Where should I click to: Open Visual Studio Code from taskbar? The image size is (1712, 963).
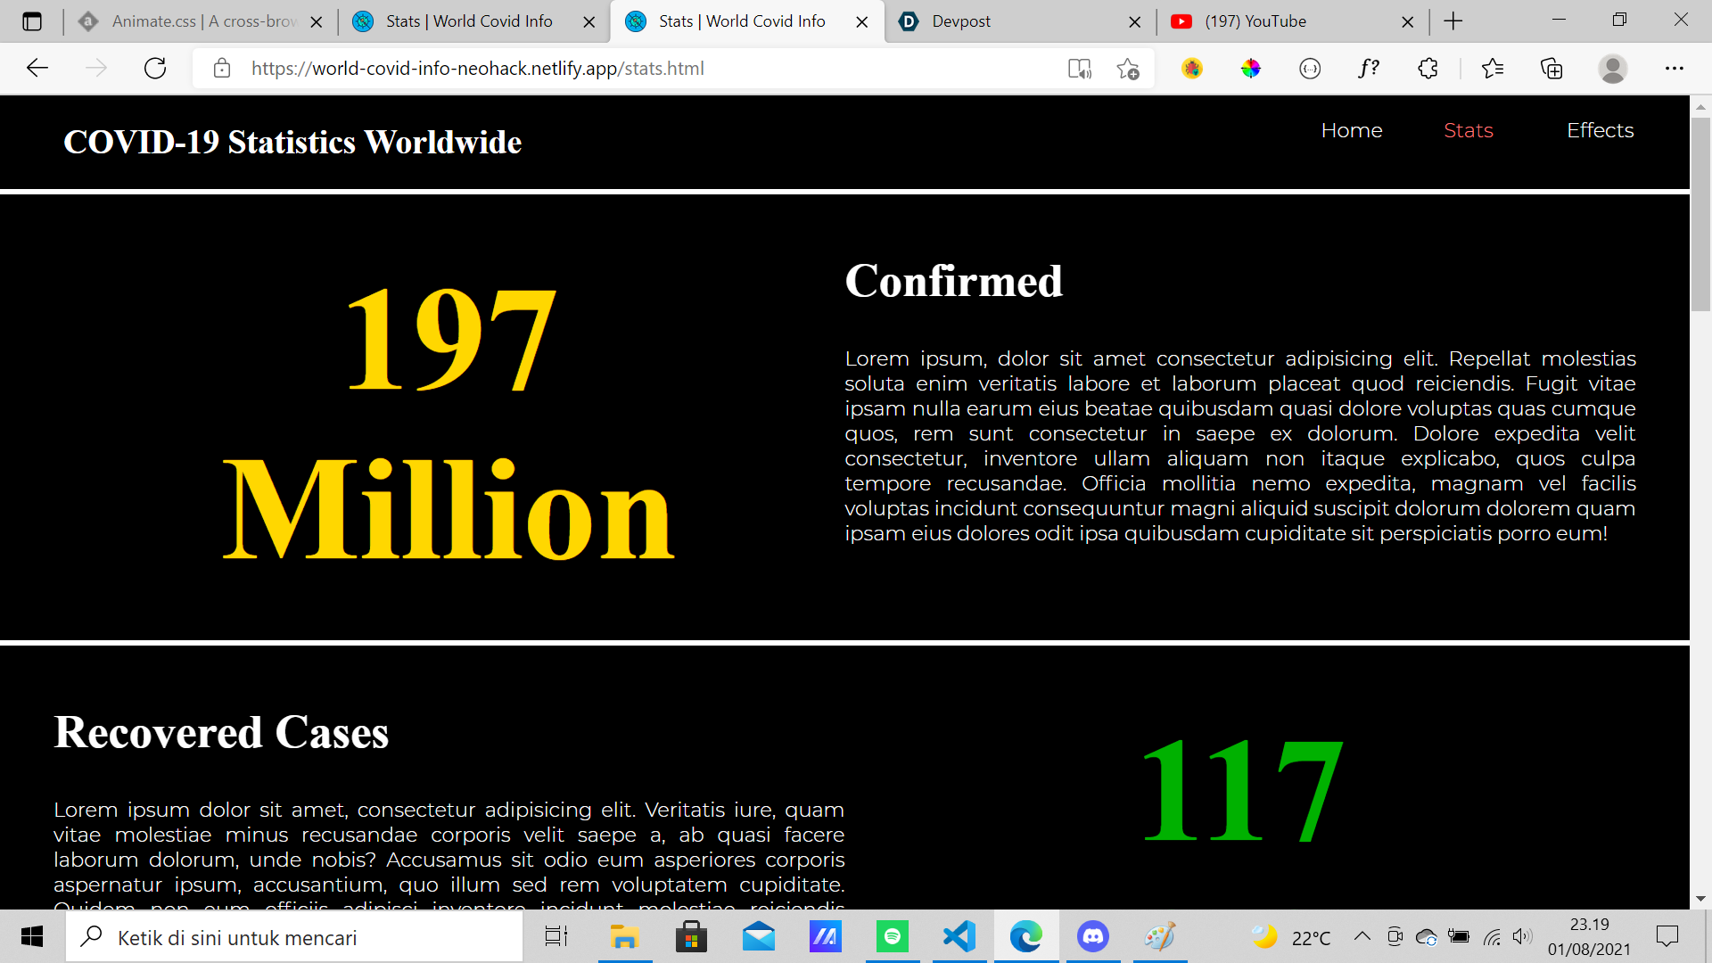[x=959, y=936]
